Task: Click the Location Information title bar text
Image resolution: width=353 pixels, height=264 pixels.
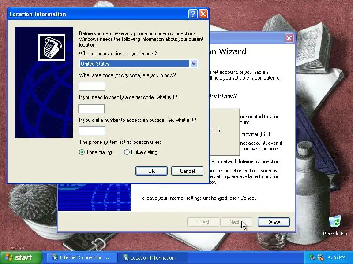Action: pos(38,14)
